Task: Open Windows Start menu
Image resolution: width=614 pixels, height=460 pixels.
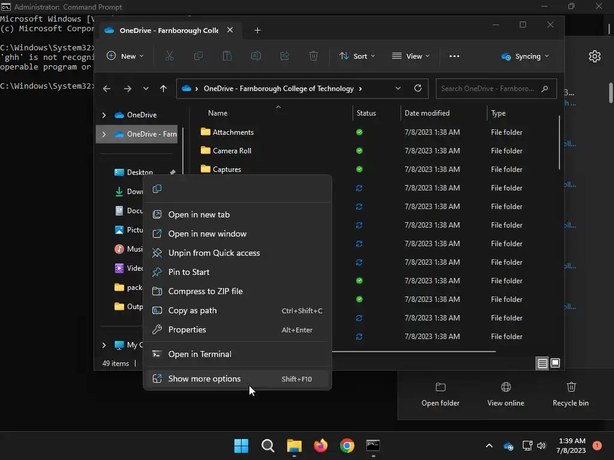Action: 241,446
